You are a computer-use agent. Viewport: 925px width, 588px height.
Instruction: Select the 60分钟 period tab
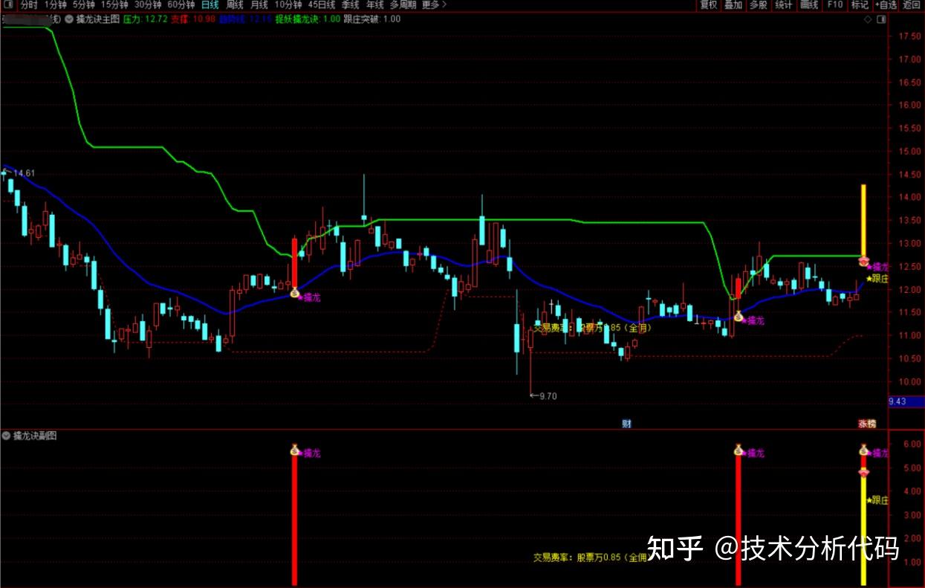click(181, 4)
